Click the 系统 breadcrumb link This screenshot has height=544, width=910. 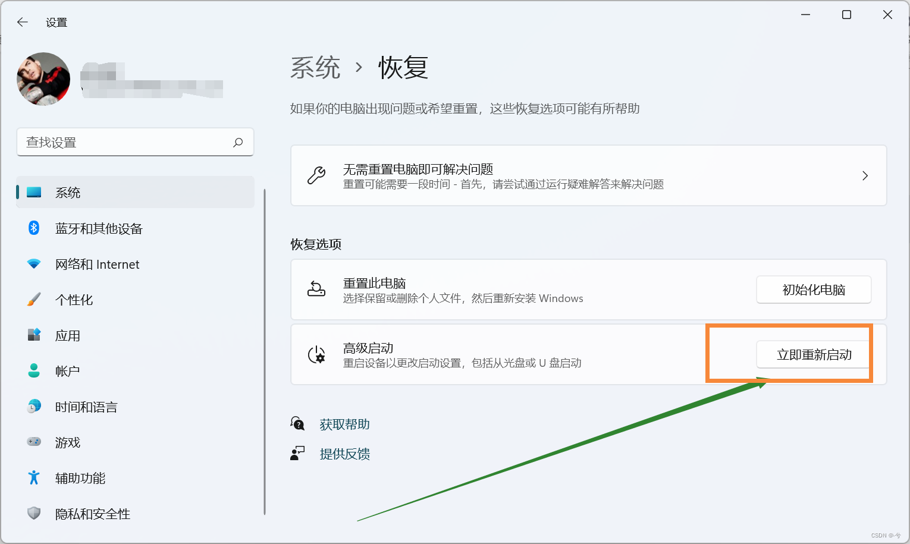tap(315, 67)
